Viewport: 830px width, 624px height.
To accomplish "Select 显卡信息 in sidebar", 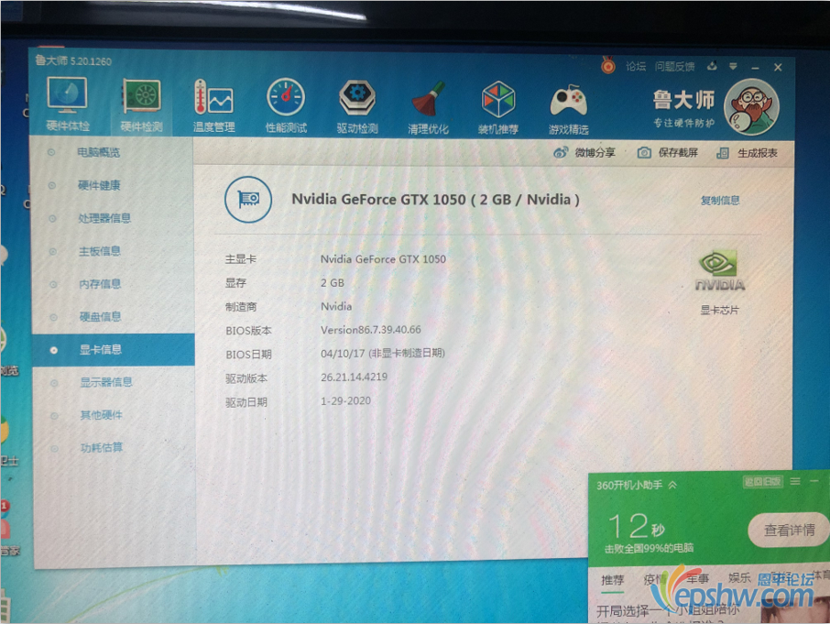I will [113, 349].
